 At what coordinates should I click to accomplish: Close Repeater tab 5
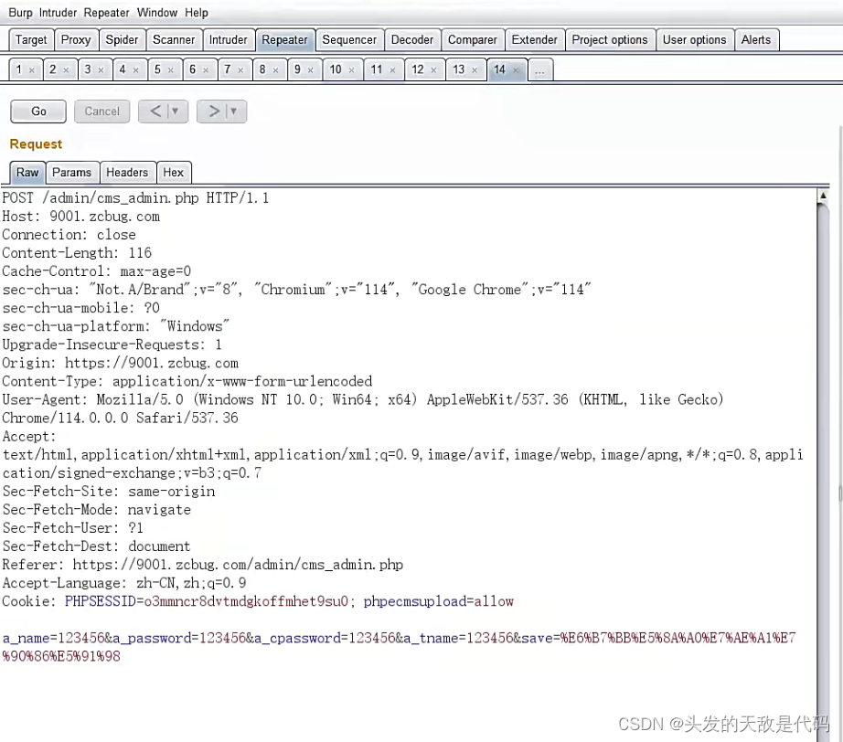click(x=170, y=69)
